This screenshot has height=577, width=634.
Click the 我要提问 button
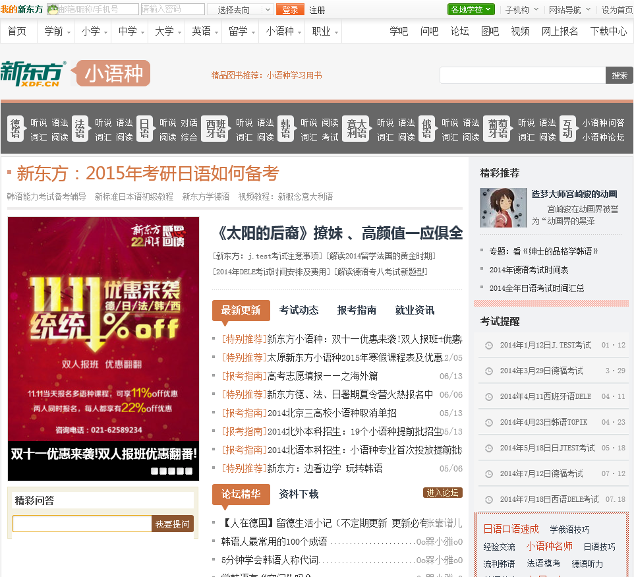coord(173,524)
